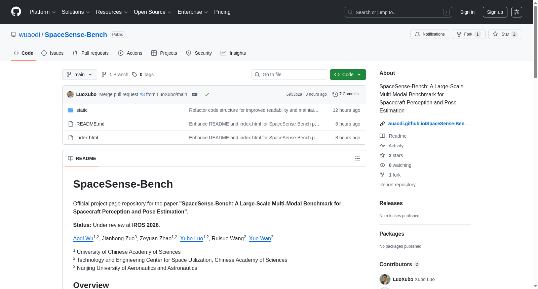Open the Security tab
The height and width of the screenshot is (289, 538).
pos(199,53)
